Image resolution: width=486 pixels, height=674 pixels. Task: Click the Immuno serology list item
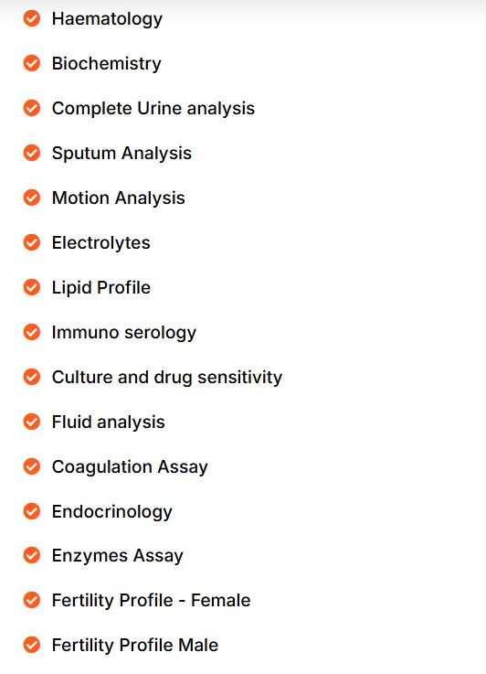click(124, 333)
